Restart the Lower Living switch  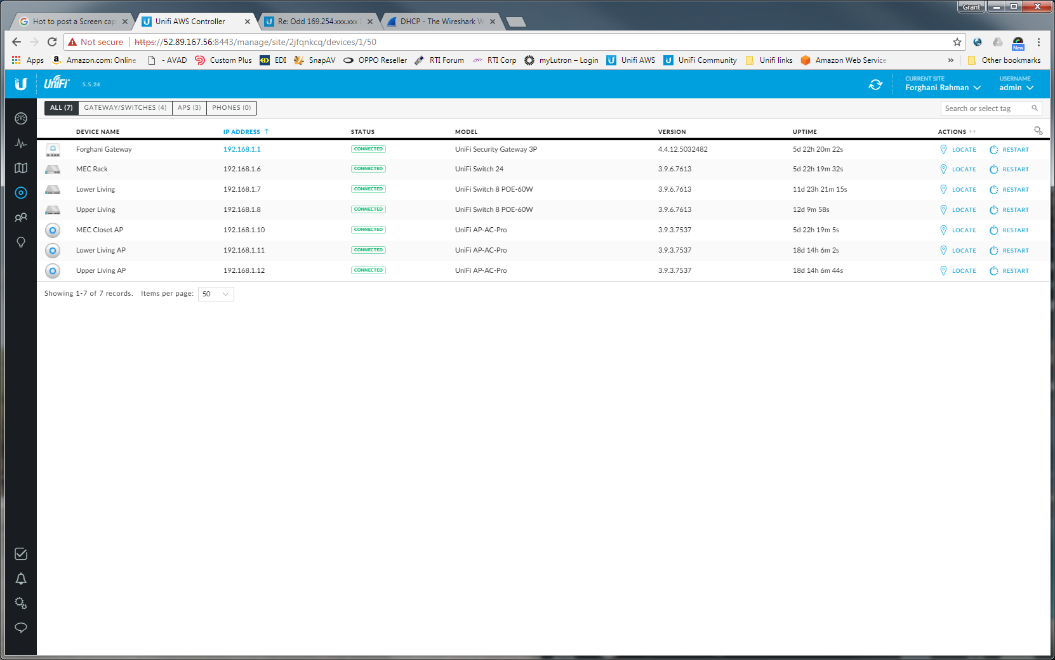click(x=1009, y=190)
